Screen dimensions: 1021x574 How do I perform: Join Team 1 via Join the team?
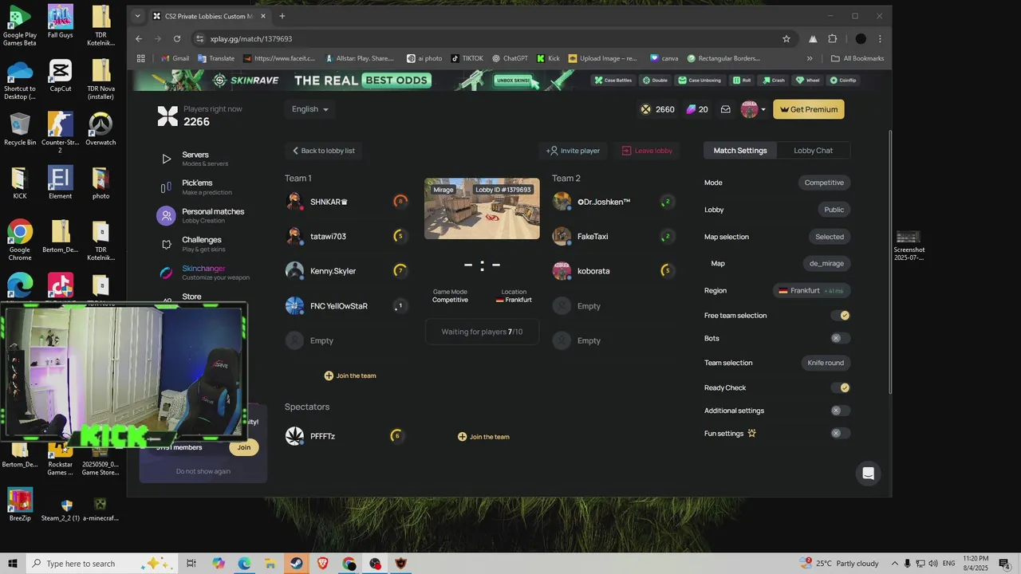tap(350, 375)
